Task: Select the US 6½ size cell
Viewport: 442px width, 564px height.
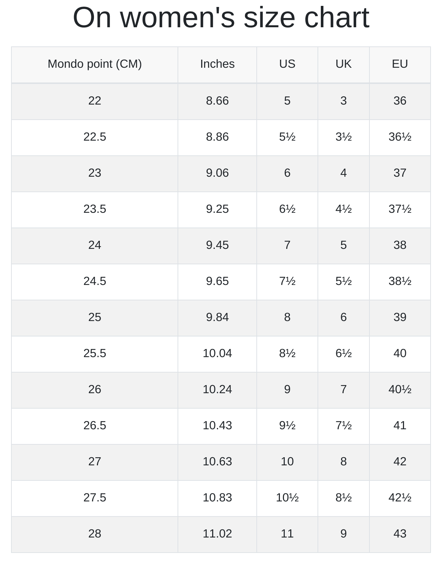Action: pos(287,209)
